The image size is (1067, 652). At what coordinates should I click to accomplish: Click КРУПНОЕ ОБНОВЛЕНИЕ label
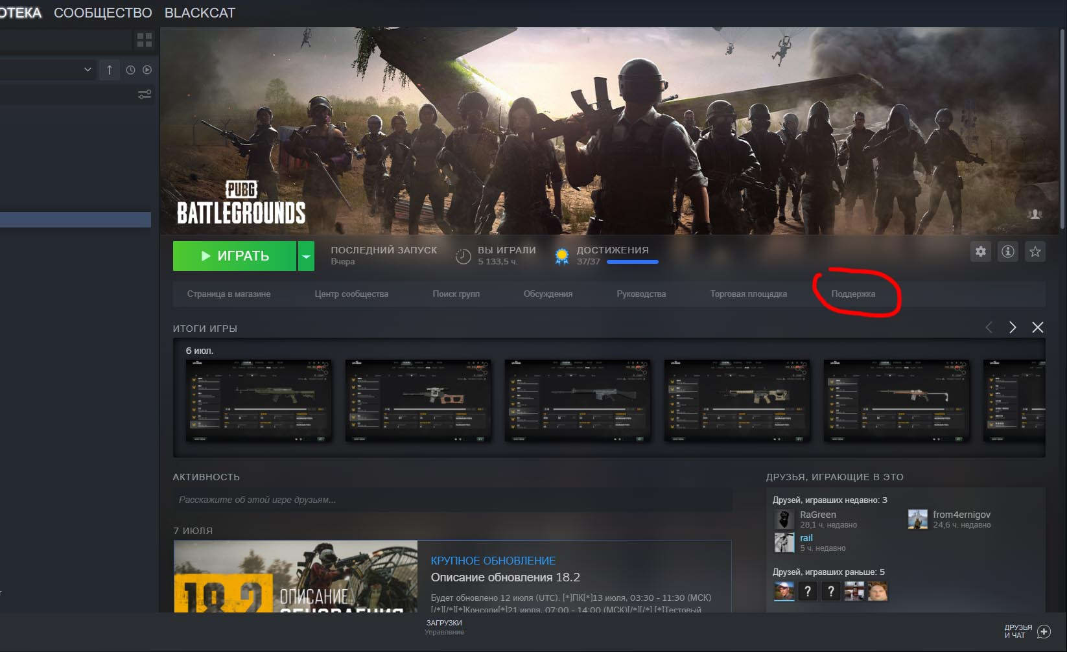[x=493, y=561]
